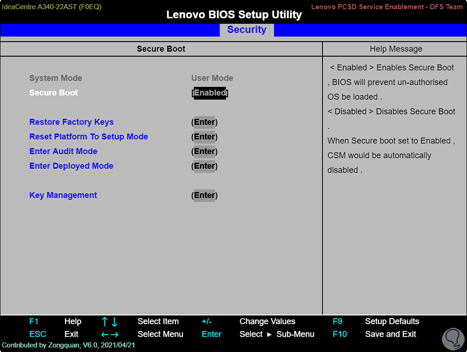The width and height of the screenshot is (467, 352).
Task: Click the IdeaCentre A340-22AST model text
Action: pos(51,7)
